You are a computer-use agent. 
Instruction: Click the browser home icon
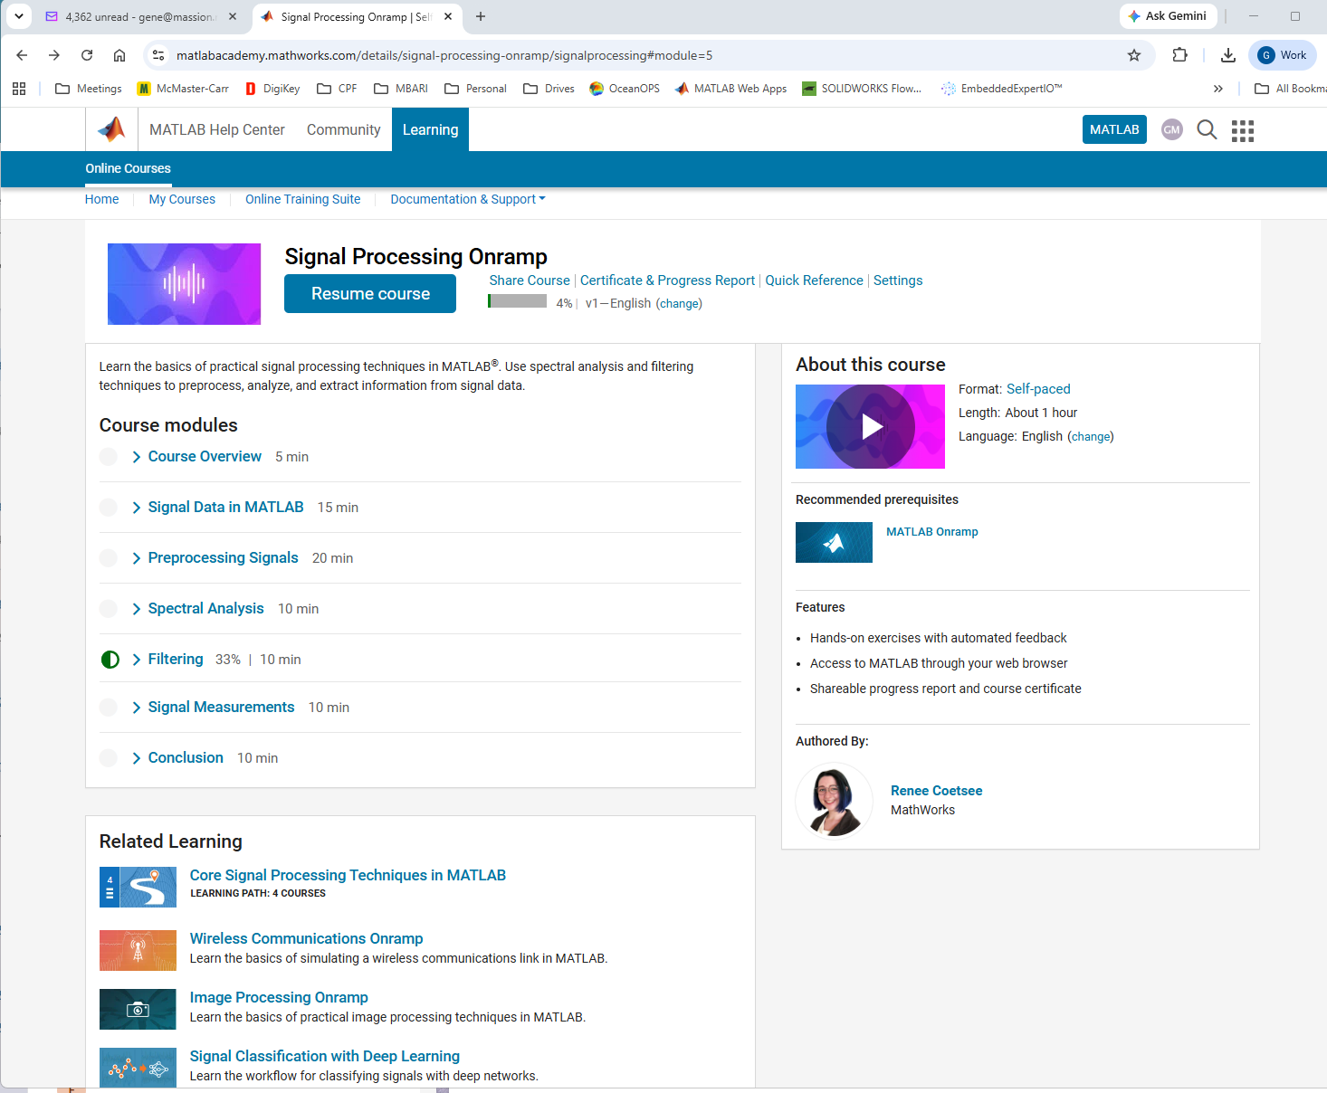click(119, 55)
